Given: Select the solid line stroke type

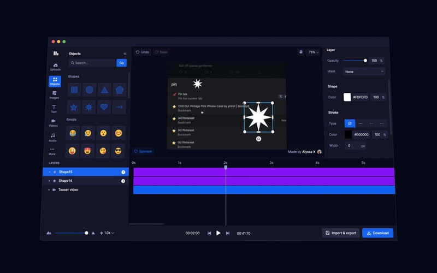Looking at the screenshot, I should [x=361, y=123].
